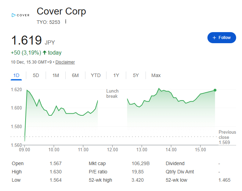
Task: Click the TYO: 5253 ticker text
Action: (x=48, y=22)
